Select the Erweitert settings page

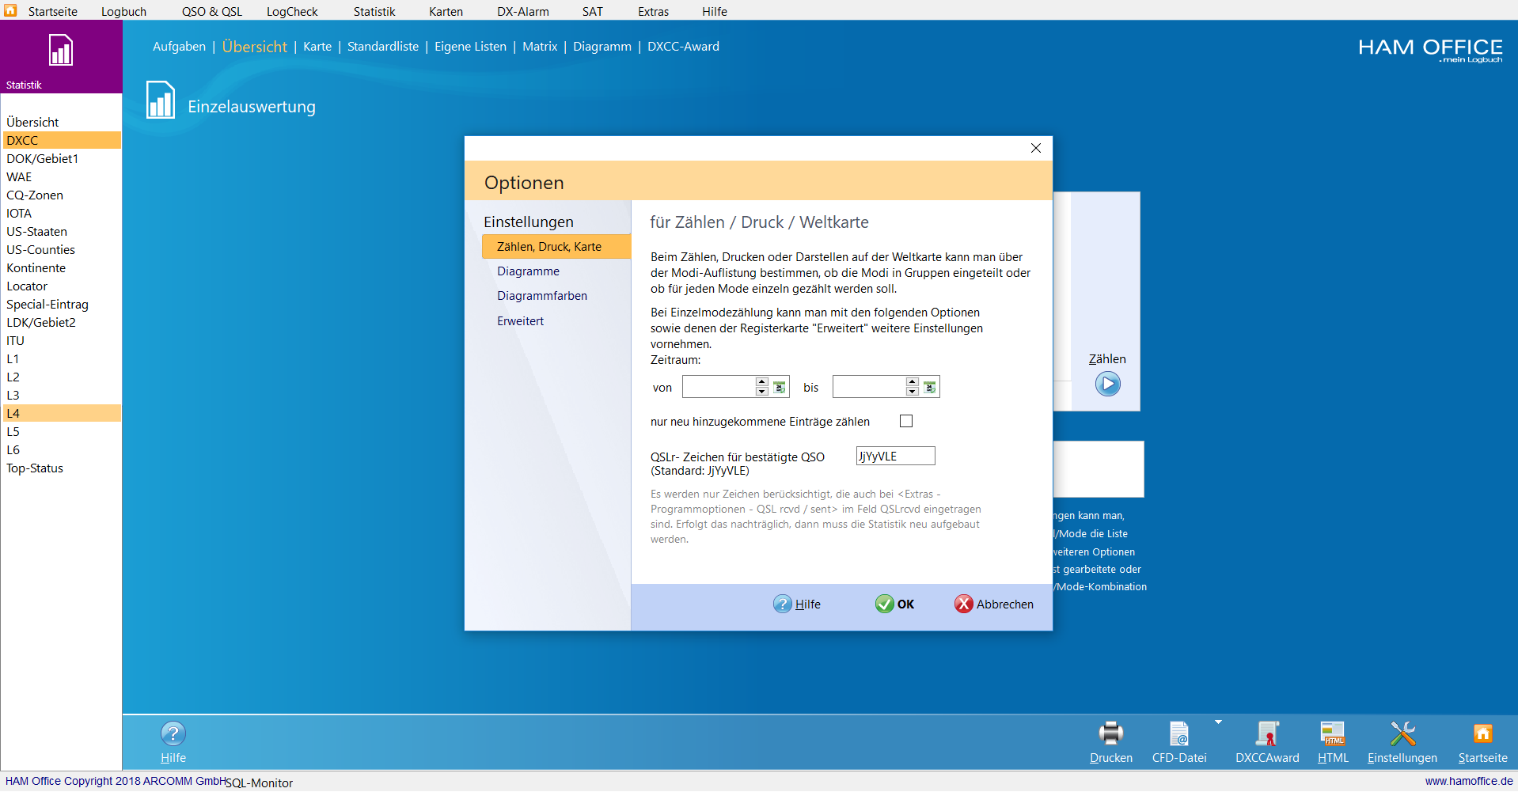[x=520, y=320]
